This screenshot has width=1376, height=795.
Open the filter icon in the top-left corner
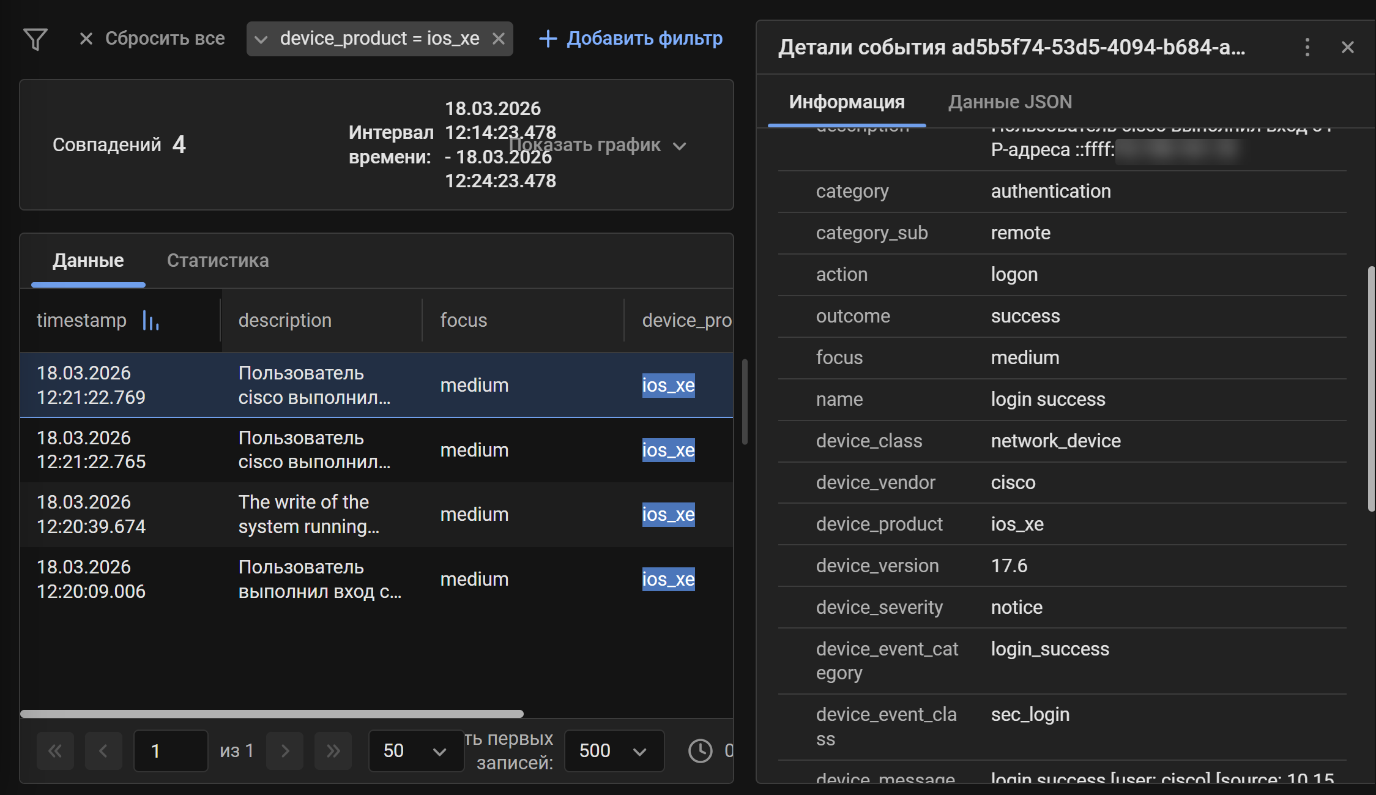point(35,39)
